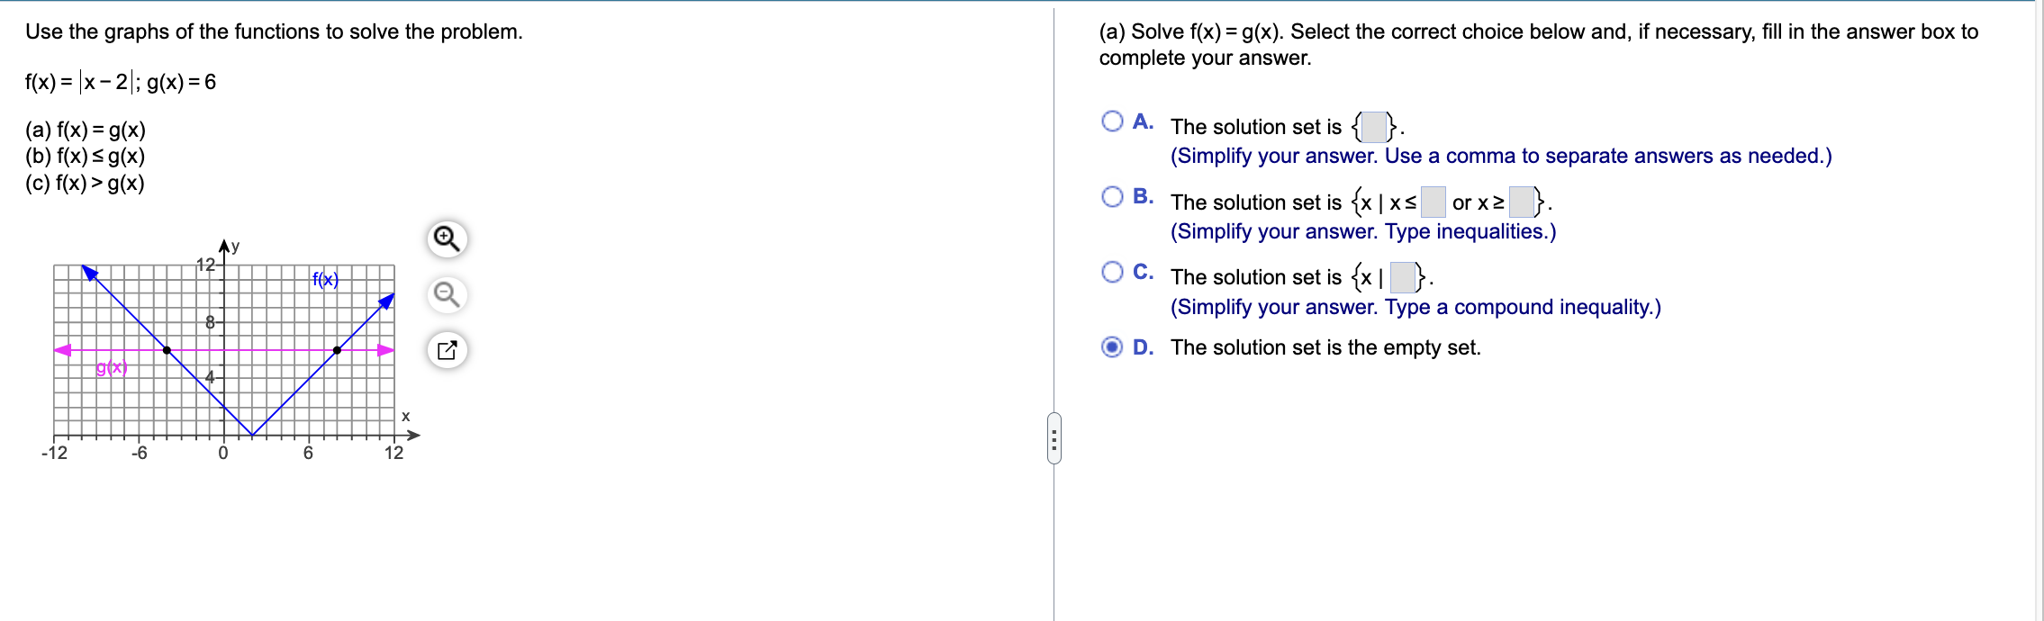Select answer choice C radio button
Screen dimensions: 2044x621
(x=1111, y=273)
